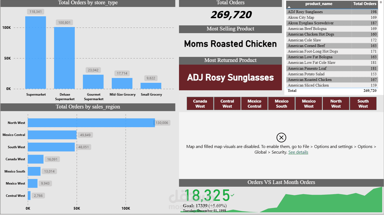Click the table's vertical scrollbar handle

coord(381,3)
